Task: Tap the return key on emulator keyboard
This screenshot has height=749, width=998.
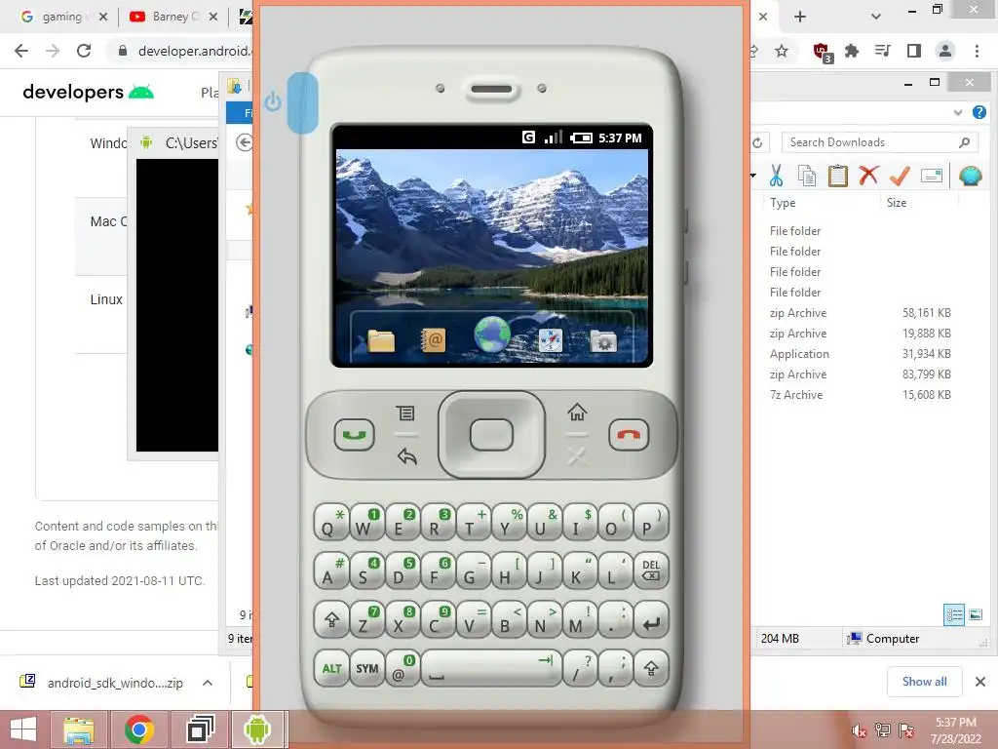Action: click(650, 619)
